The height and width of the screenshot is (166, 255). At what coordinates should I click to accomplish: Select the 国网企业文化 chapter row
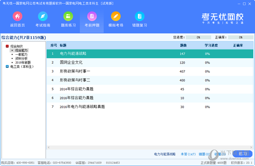[x=150, y=62]
